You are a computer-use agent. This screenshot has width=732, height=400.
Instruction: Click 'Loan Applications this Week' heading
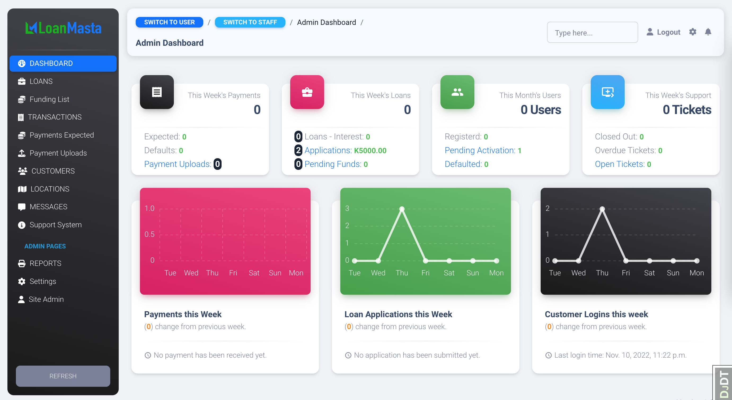point(398,314)
